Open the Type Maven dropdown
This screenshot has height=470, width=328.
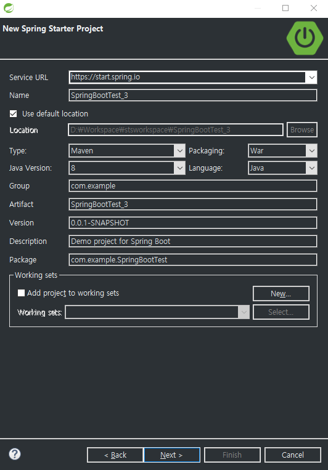pos(127,151)
